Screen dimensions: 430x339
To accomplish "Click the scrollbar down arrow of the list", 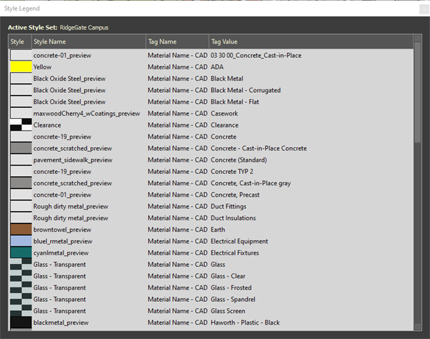I will coord(418,327).
